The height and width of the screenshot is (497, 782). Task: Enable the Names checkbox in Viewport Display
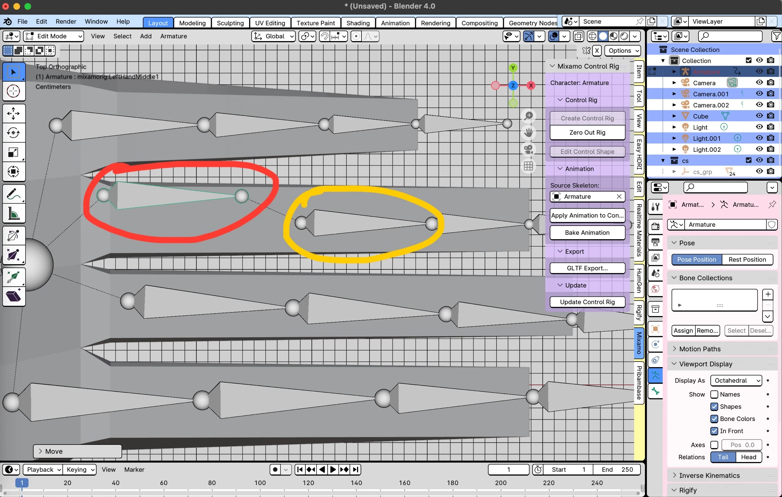pyautogui.click(x=714, y=394)
